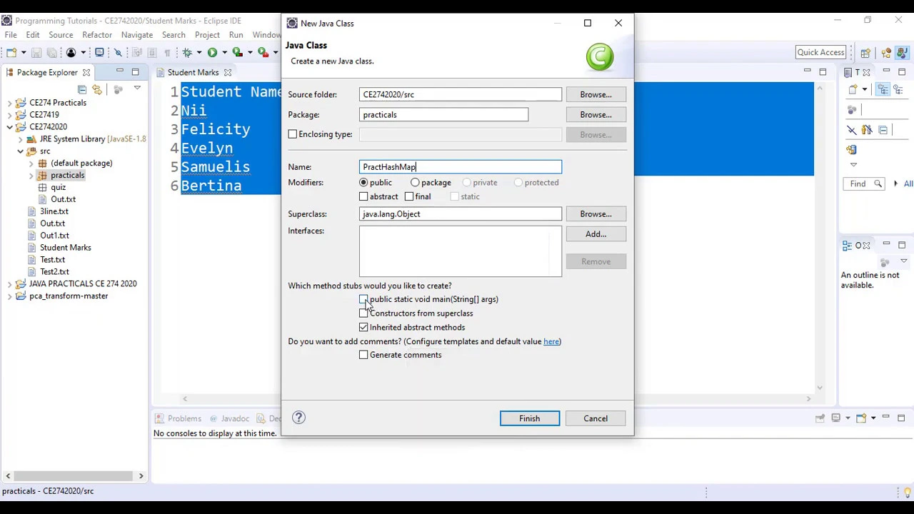
Task: Click Link with Editor in Package Explorer
Action: (97, 89)
